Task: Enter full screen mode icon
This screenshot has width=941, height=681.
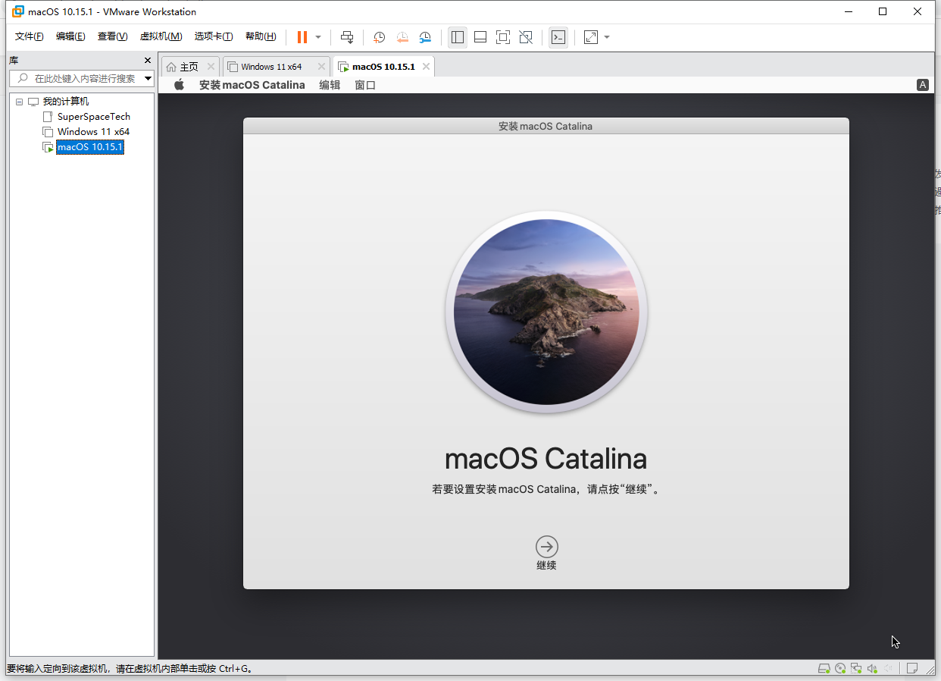Action: (503, 37)
